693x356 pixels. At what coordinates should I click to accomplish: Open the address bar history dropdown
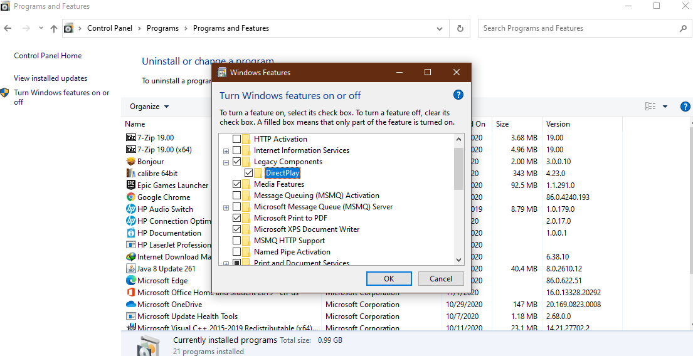click(439, 28)
